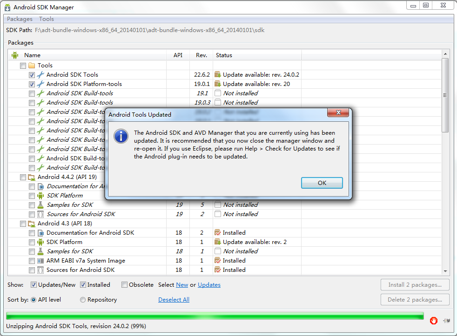Click the flask icon of Samples for SDK API 18
This screenshot has width=457, height=336.
tap(40, 251)
